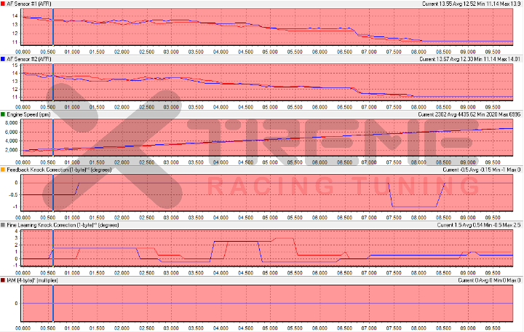
Task: Click the blue AF Sensor #2 color swatch
Action: 3,59
